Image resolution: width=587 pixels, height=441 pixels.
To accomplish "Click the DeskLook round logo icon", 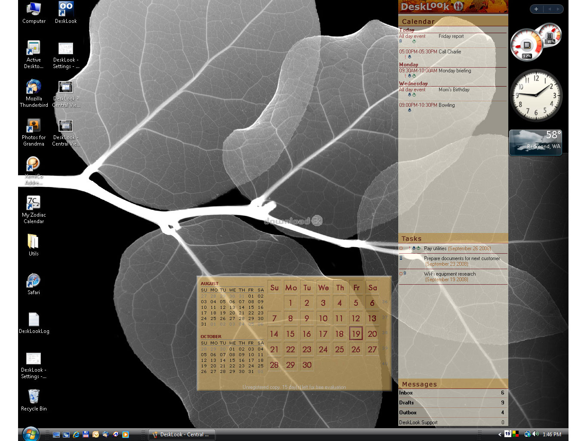I will pyautogui.click(x=458, y=6).
